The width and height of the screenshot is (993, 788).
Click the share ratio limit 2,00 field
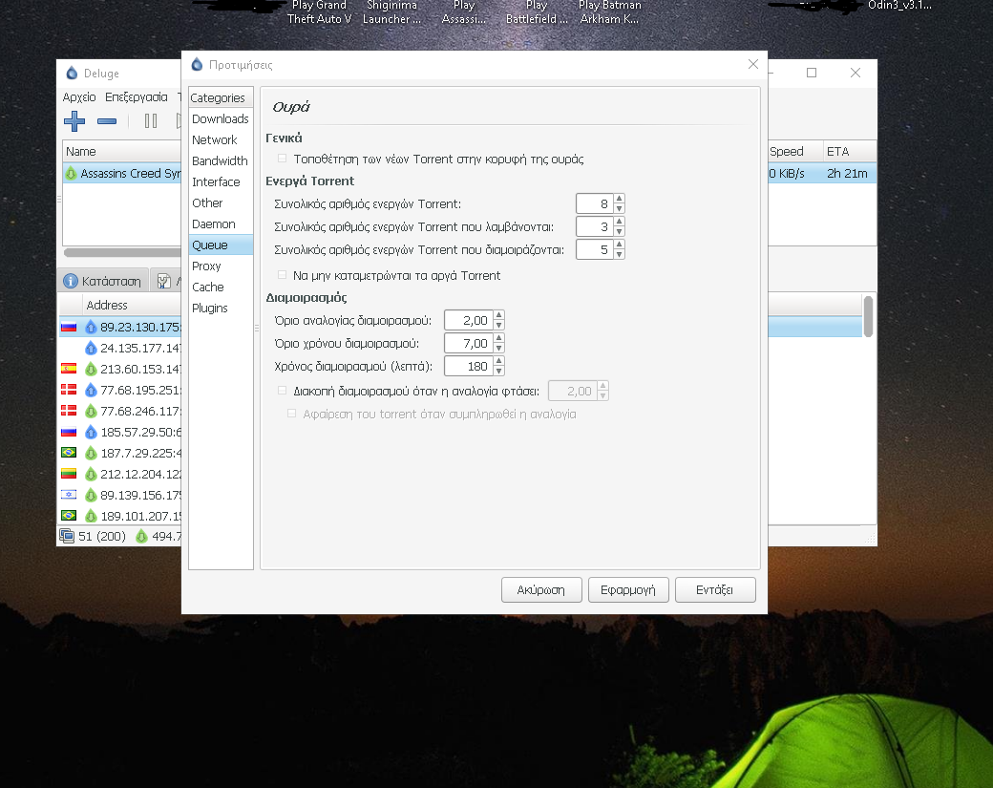[469, 321]
